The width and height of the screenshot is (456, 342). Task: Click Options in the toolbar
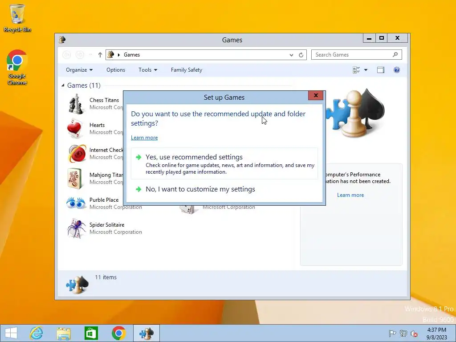[116, 70]
